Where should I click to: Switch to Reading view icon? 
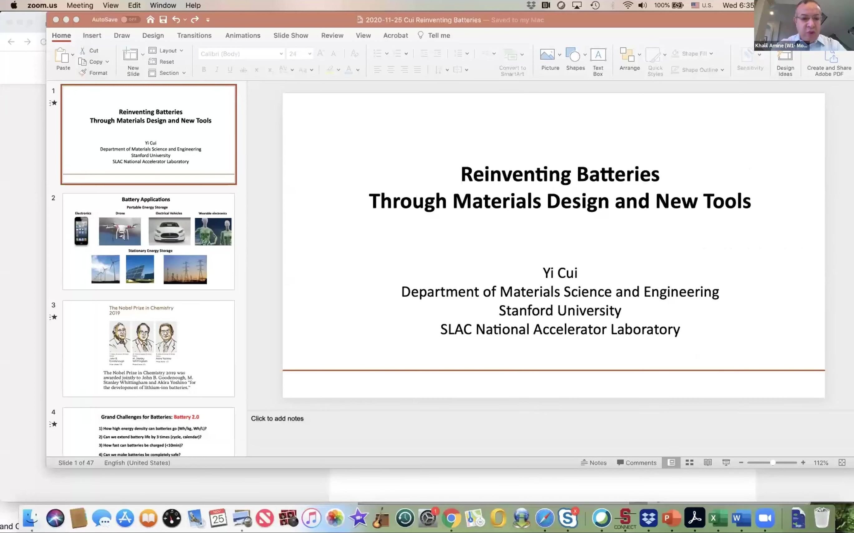tap(708, 463)
